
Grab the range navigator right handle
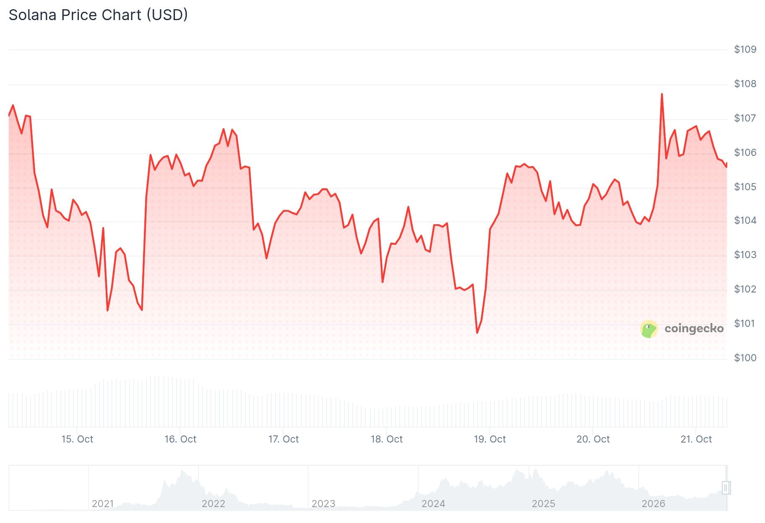726,487
